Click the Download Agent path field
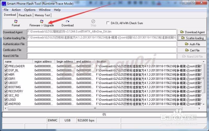This screenshot has height=131, width=209. [x=102, y=32]
